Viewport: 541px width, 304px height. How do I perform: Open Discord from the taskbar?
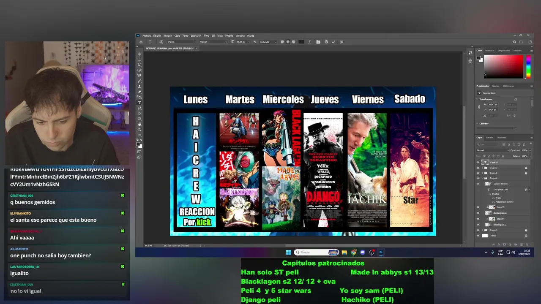[x=363, y=252]
